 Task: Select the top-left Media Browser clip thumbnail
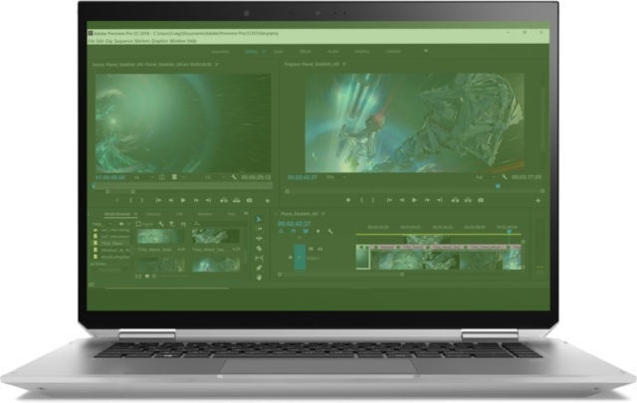click(x=160, y=237)
